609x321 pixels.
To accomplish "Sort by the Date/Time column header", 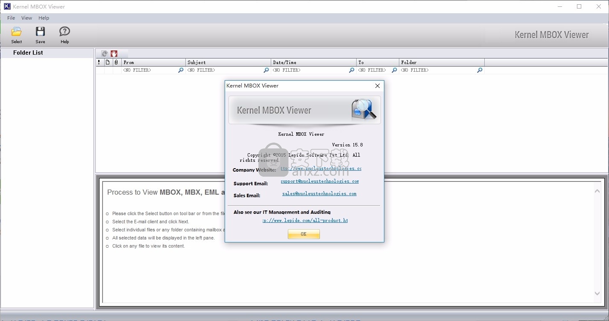I will click(313, 62).
